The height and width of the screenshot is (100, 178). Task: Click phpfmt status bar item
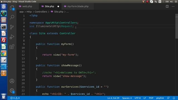pos(160,98)
